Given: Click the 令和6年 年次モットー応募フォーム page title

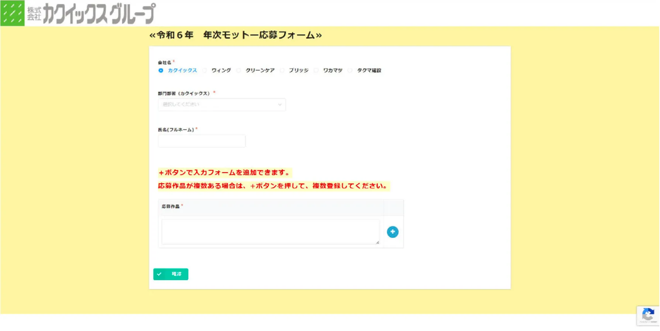Looking at the screenshot, I should [236, 35].
